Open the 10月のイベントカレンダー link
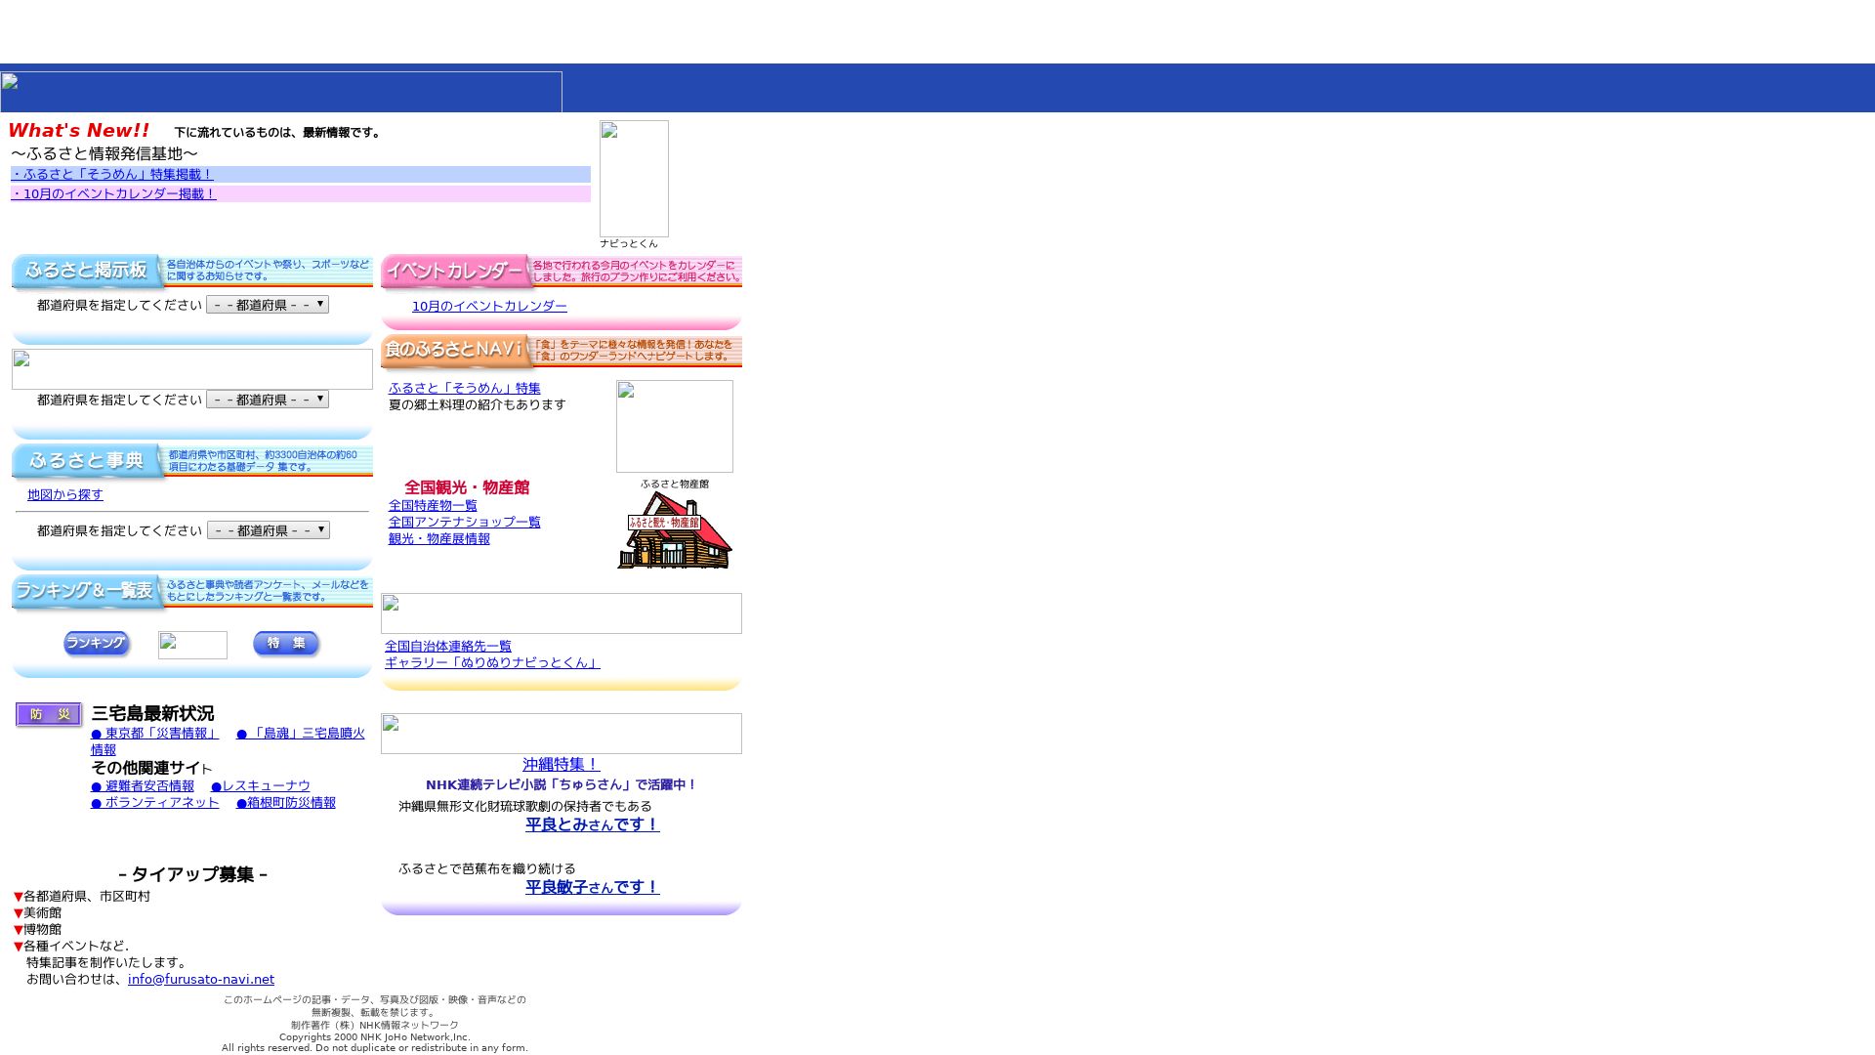 (x=488, y=306)
